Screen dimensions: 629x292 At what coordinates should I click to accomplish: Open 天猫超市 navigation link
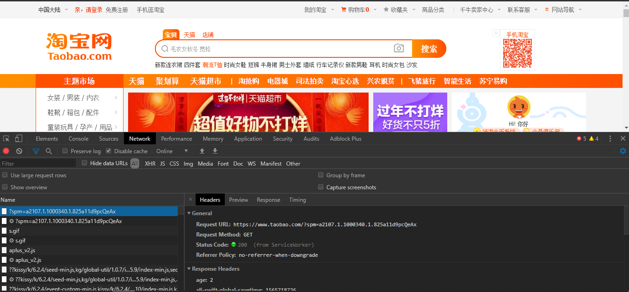(206, 81)
